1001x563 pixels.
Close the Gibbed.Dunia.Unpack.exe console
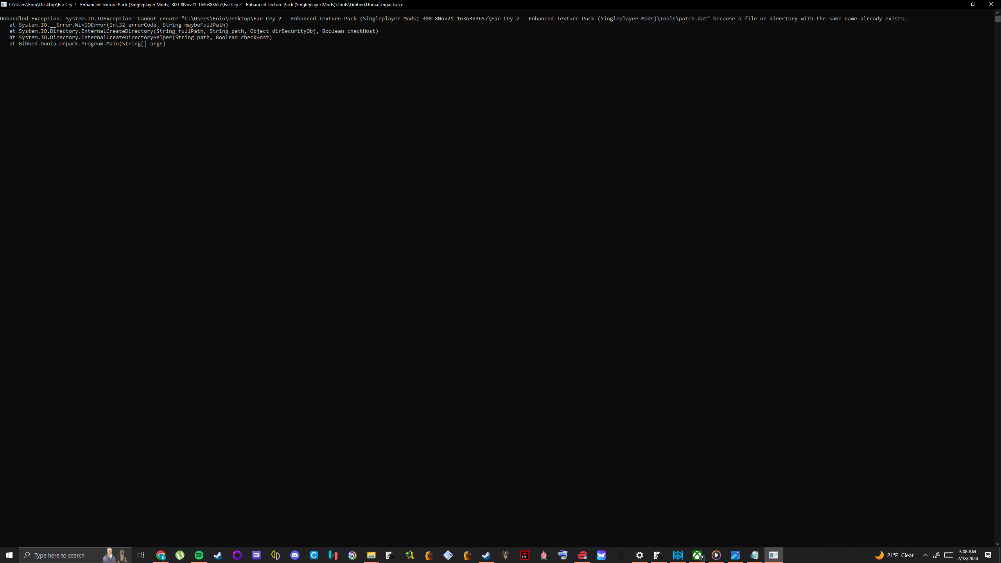pos(991,4)
